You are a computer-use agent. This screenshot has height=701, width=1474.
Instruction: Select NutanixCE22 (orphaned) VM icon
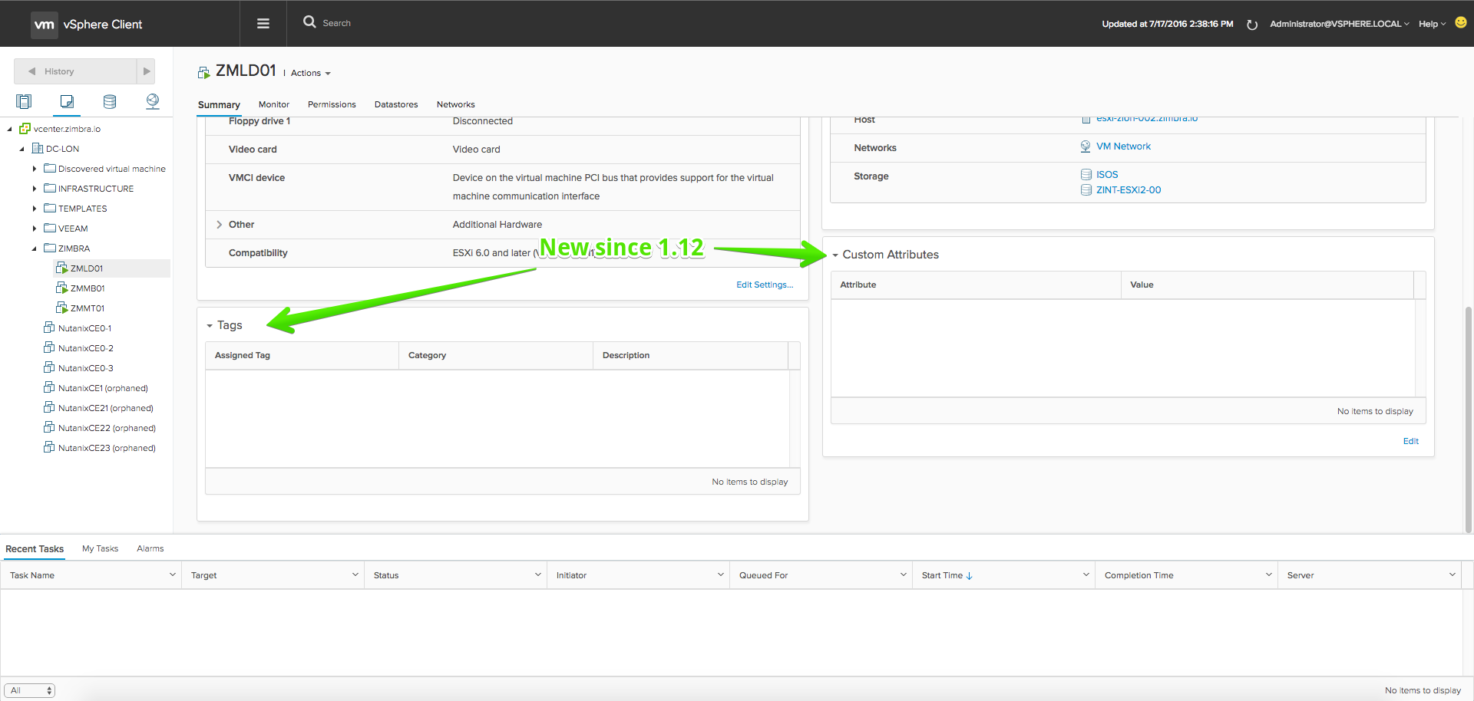click(x=50, y=427)
